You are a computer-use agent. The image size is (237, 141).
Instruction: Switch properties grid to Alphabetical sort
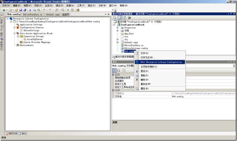(x=118, y=70)
